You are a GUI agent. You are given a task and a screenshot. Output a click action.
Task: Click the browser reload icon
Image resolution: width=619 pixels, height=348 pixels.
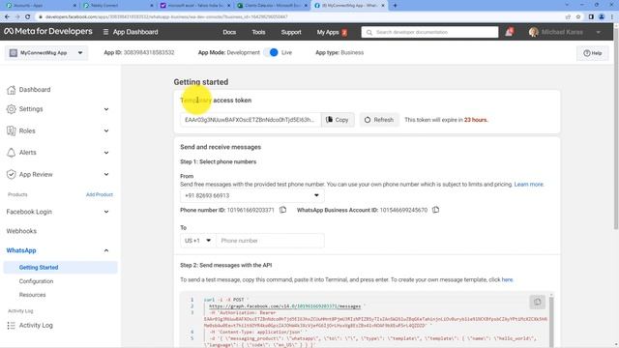(x=28, y=17)
